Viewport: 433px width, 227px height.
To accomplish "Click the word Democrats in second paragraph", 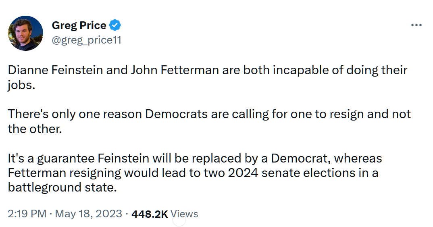I will pos(176,114).
